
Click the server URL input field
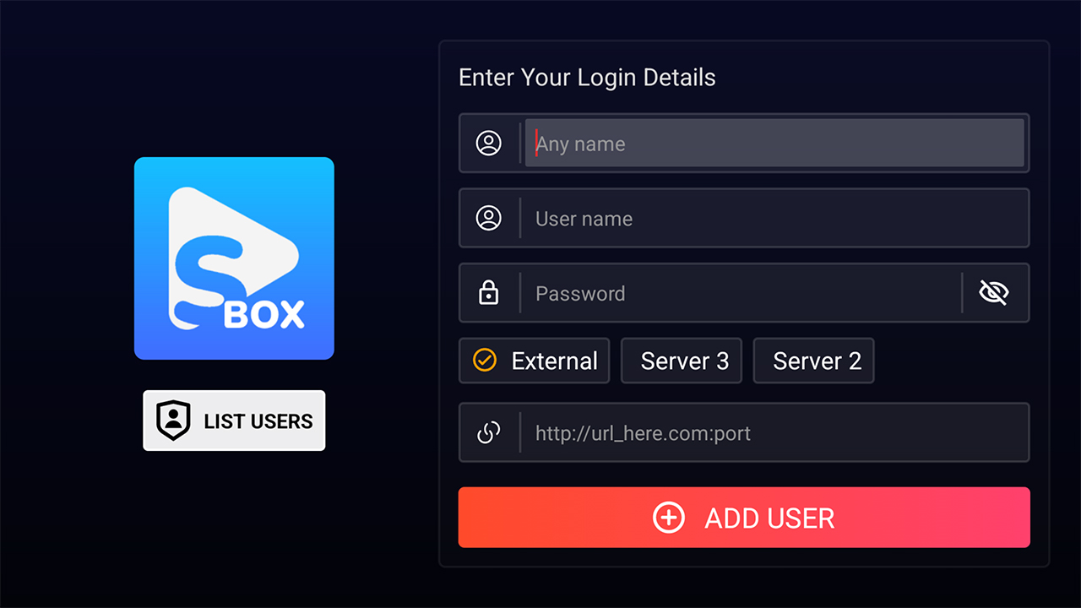coord(760,432)
